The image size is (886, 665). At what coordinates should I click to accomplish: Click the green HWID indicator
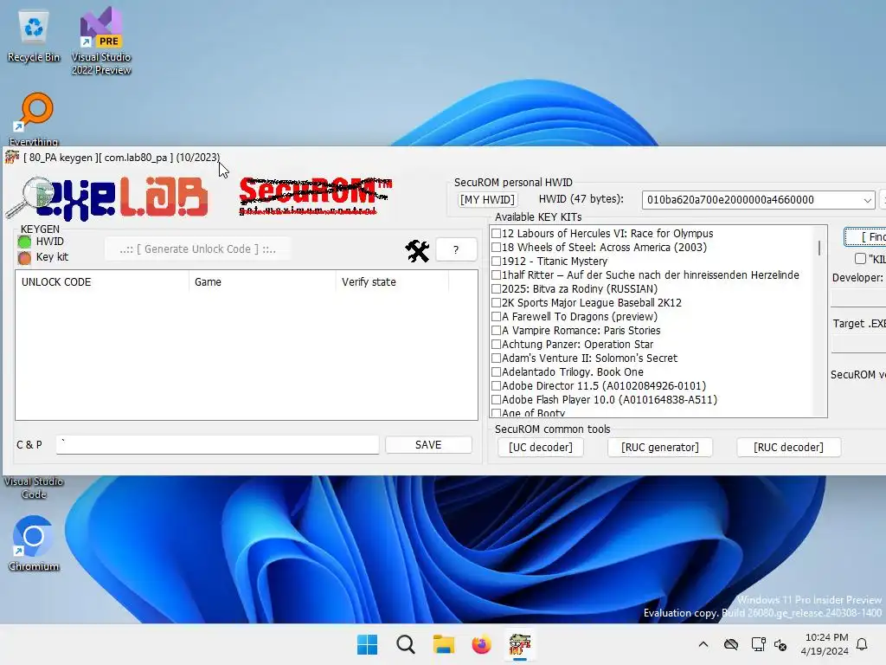click(x=24, y=242)
